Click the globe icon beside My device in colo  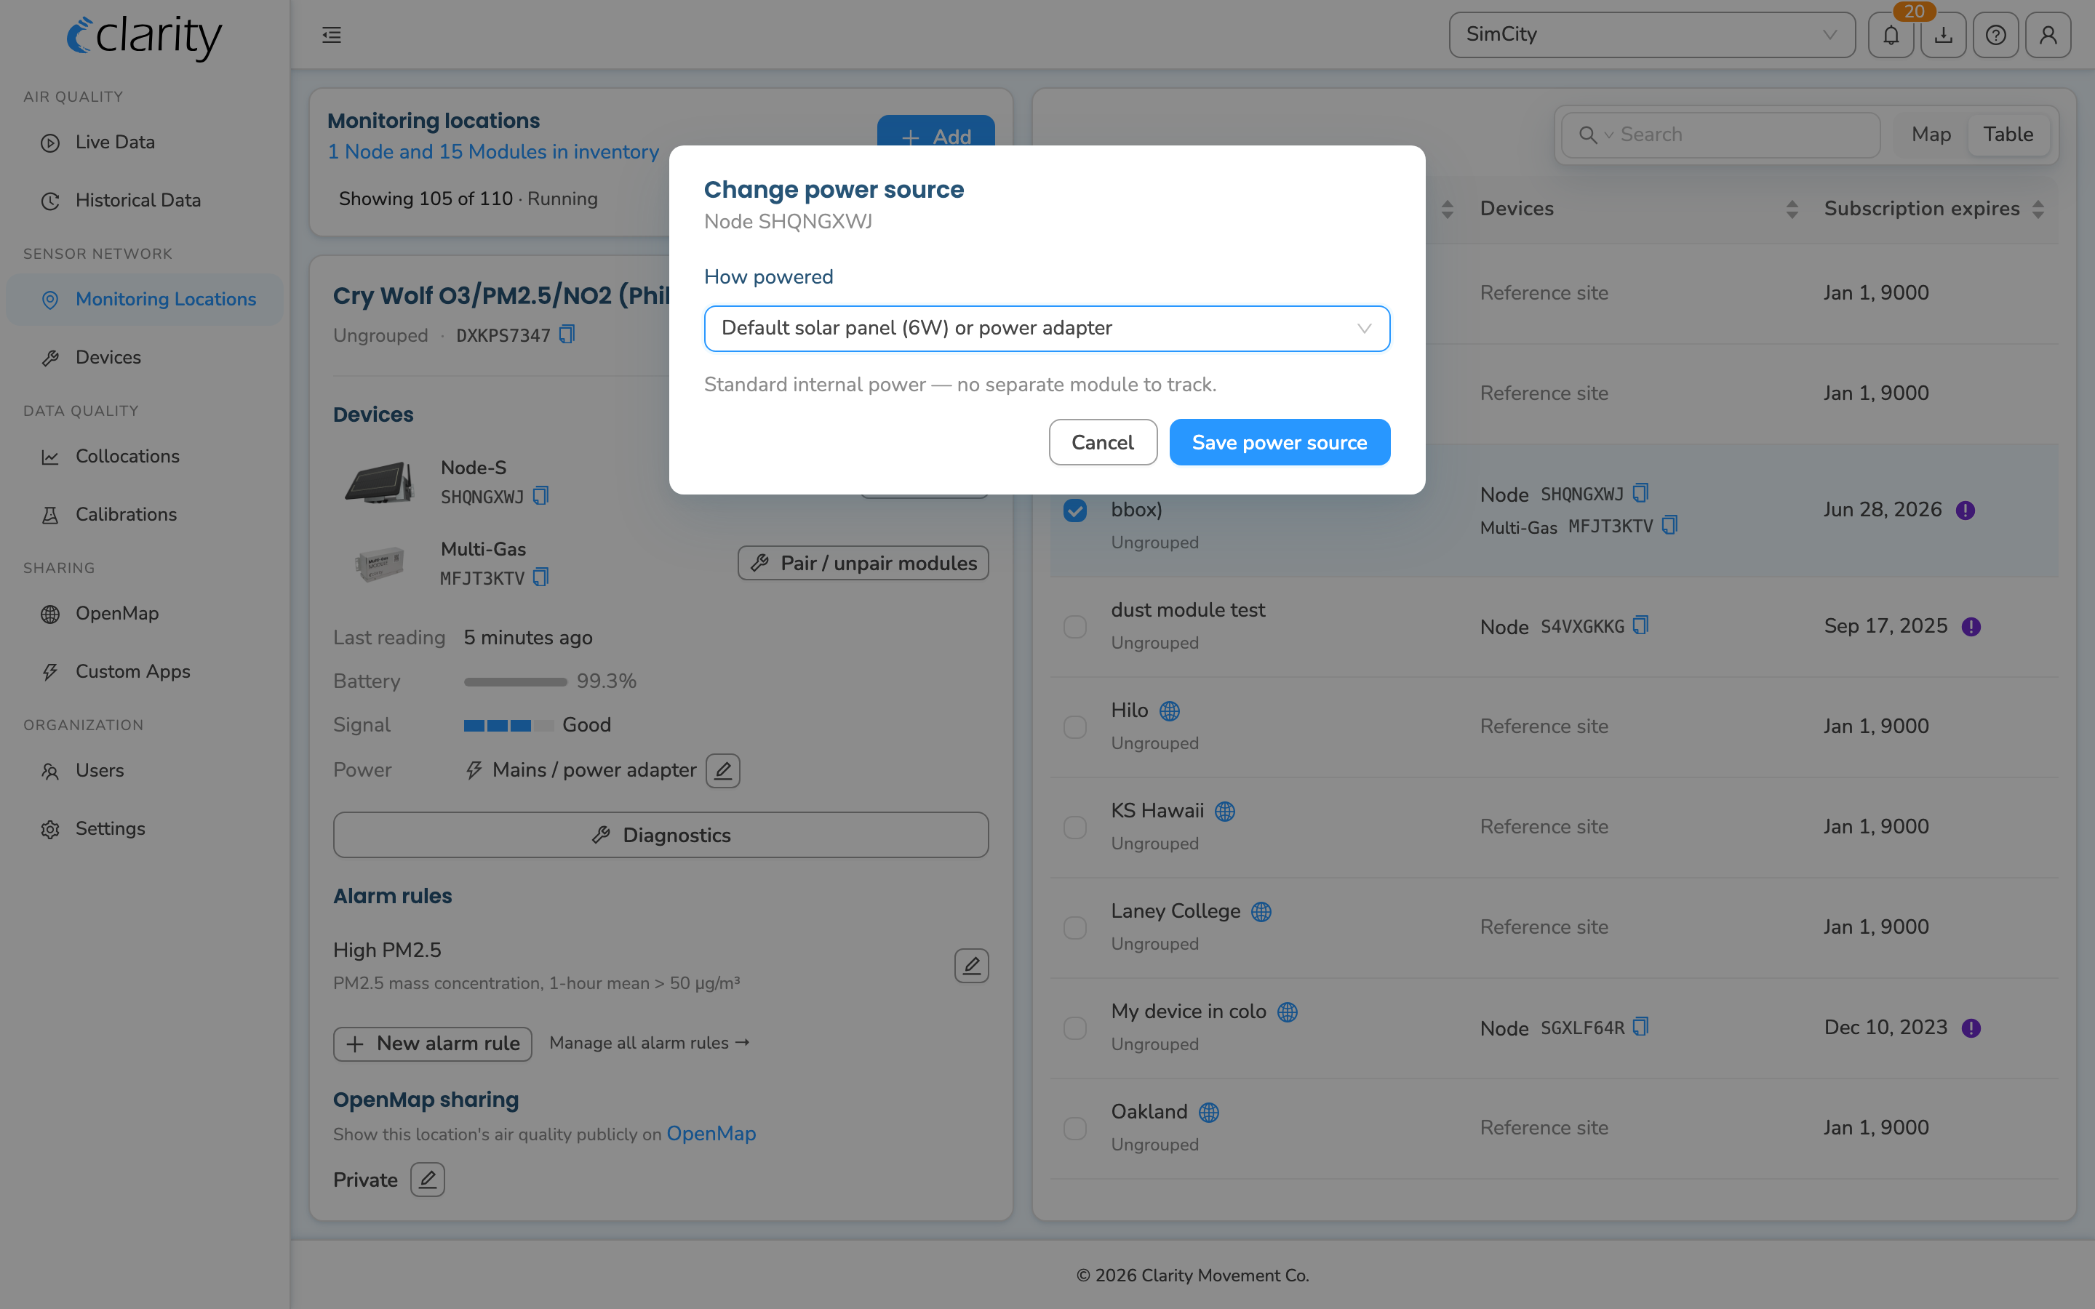click(x=1288, y=1012)
